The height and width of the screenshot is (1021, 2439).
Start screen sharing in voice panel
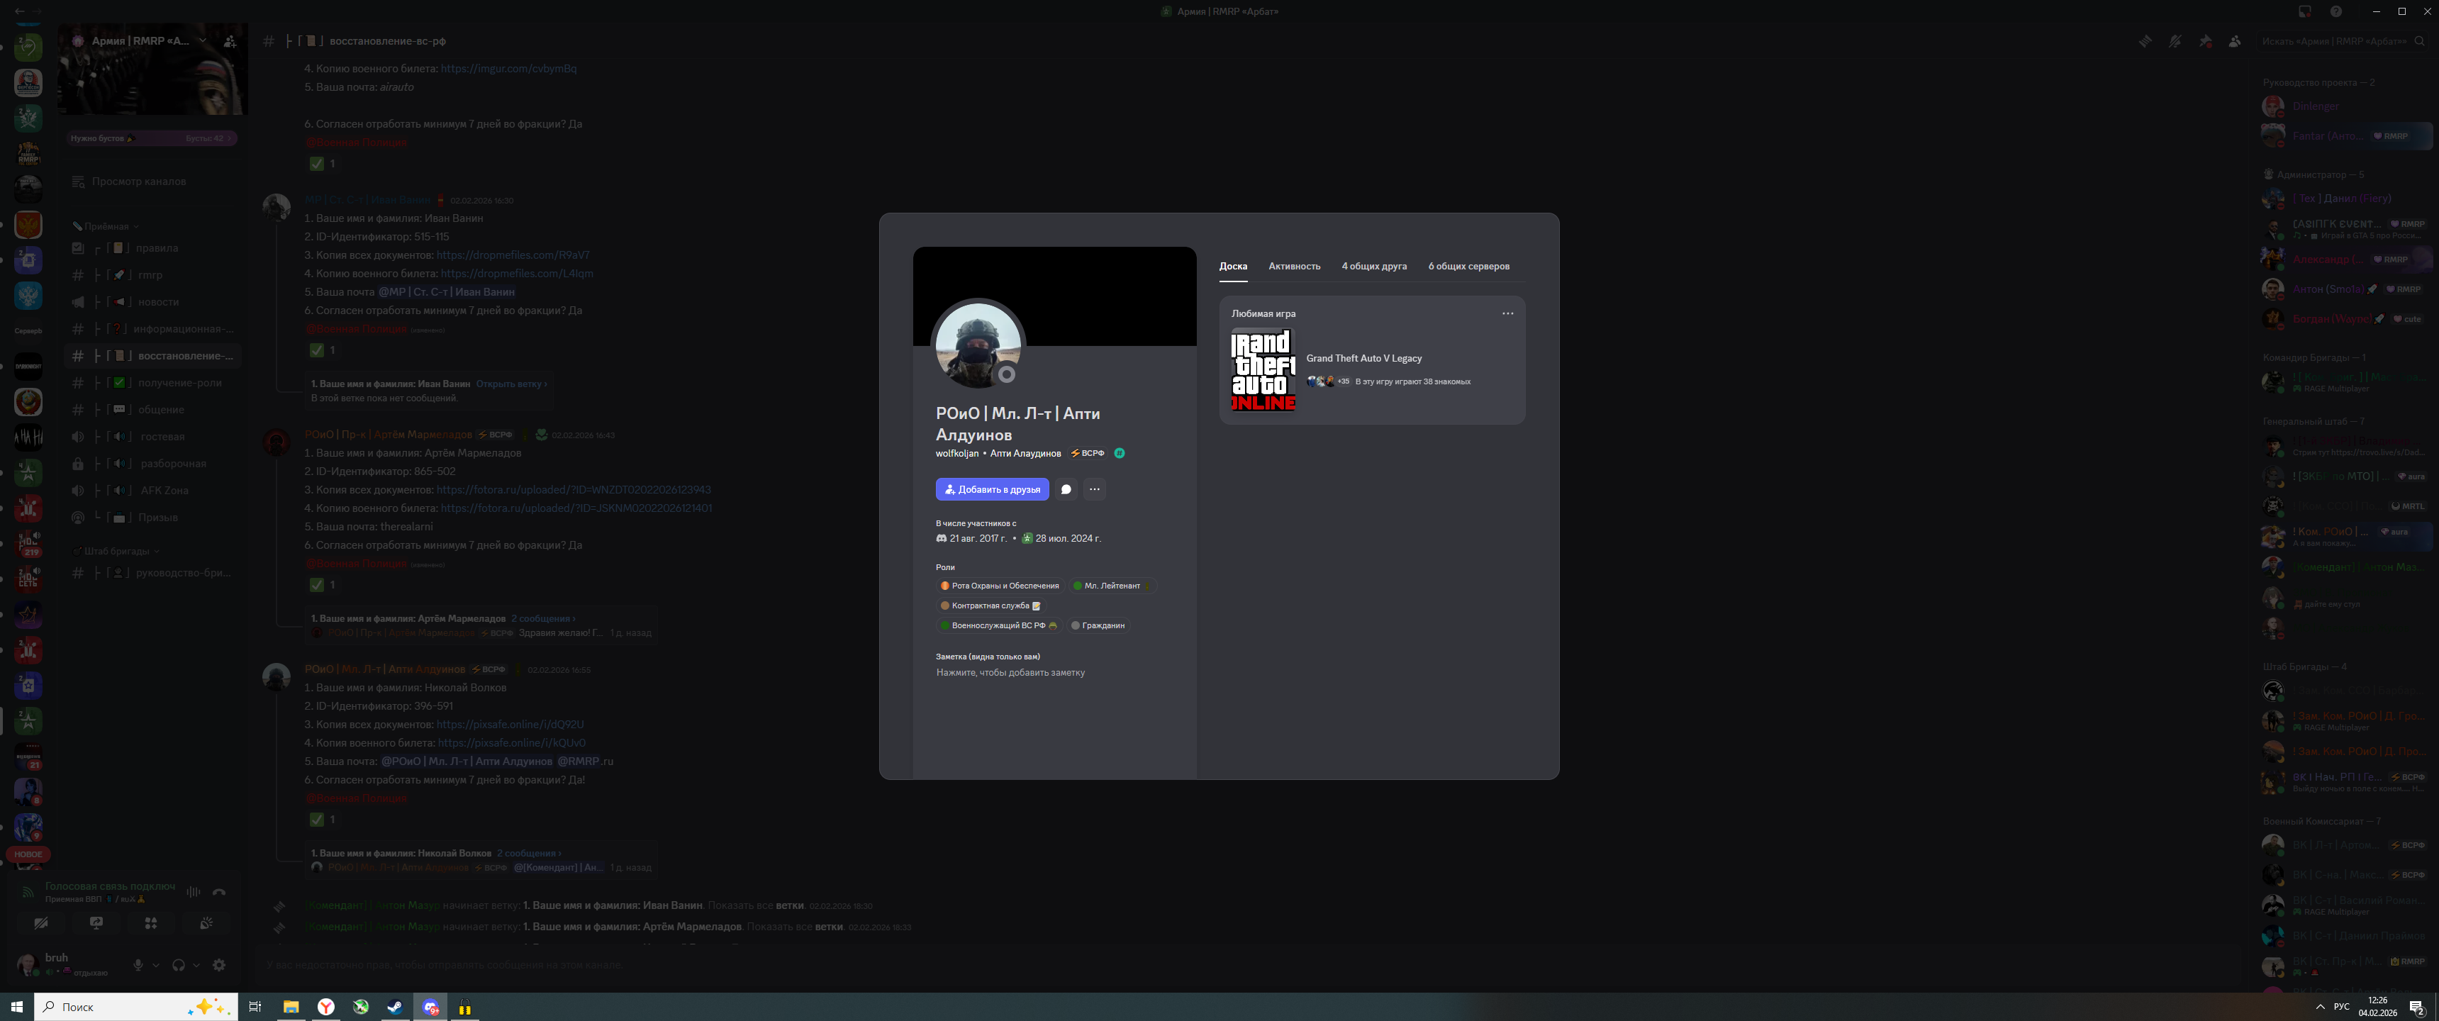pyautogui.click(x=96, y=922)
